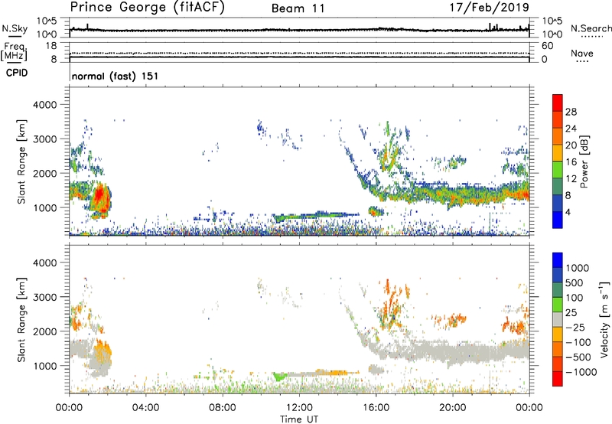Image resolution: width=612 pixels, height=424 pixels.
Task: Click the 'Beam 11' label
Action: [298, 8]
